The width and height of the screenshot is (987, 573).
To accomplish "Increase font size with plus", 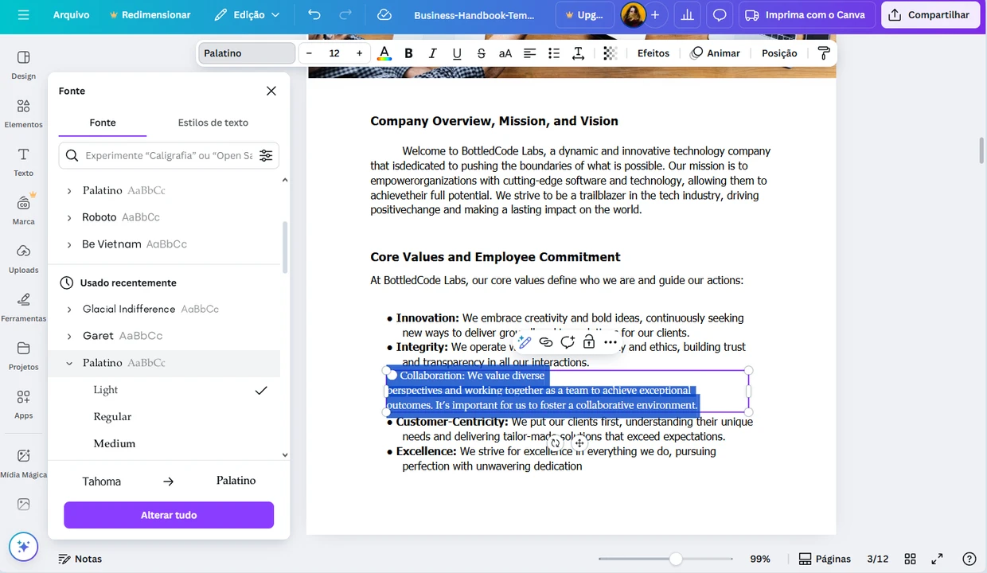I will click(x=359, y=53).
